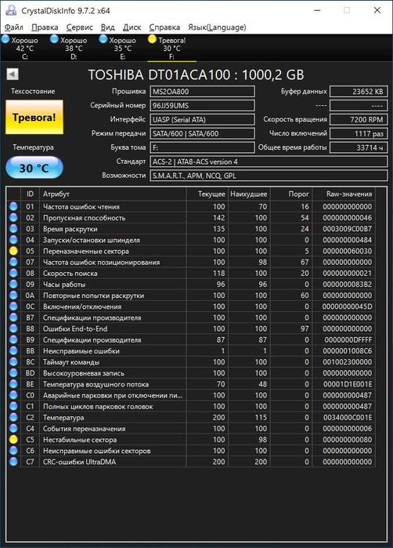This screenshot has width=393, height=548.
Task: Click the CrystalDiskInfo app icon in title bar
Action: click(11, 10)
